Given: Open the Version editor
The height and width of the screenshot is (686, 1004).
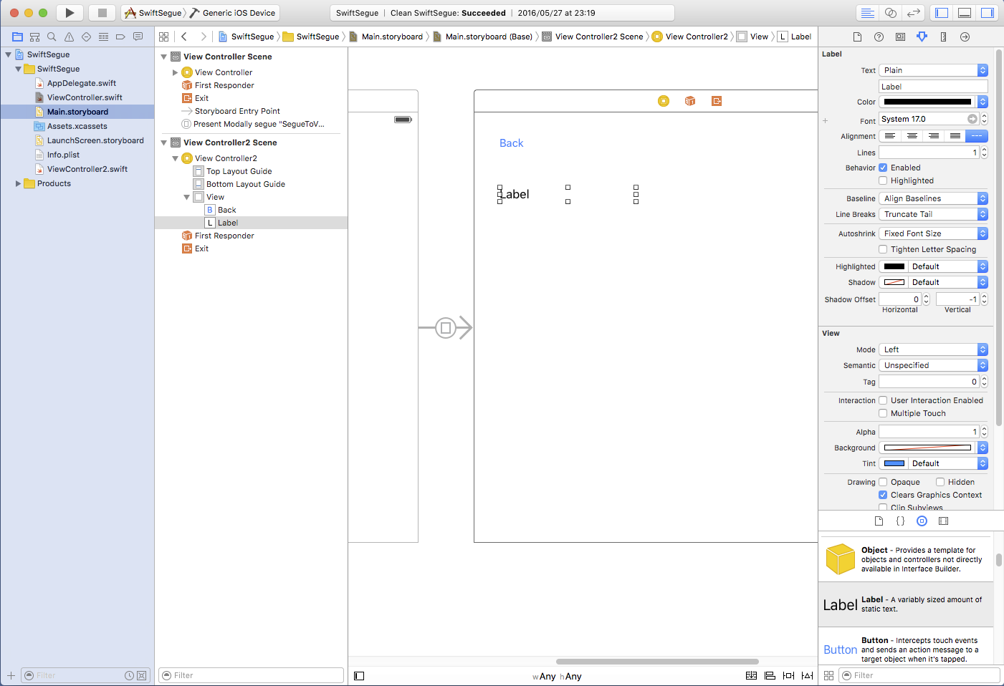Looking at the screenshot, I should coord(913,13).
